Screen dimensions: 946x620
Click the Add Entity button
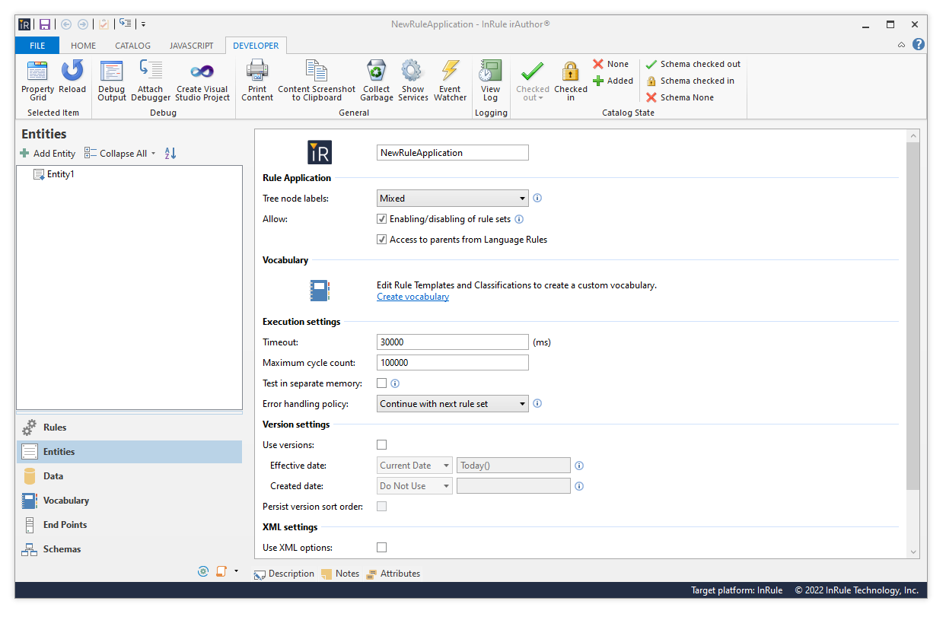48,154
